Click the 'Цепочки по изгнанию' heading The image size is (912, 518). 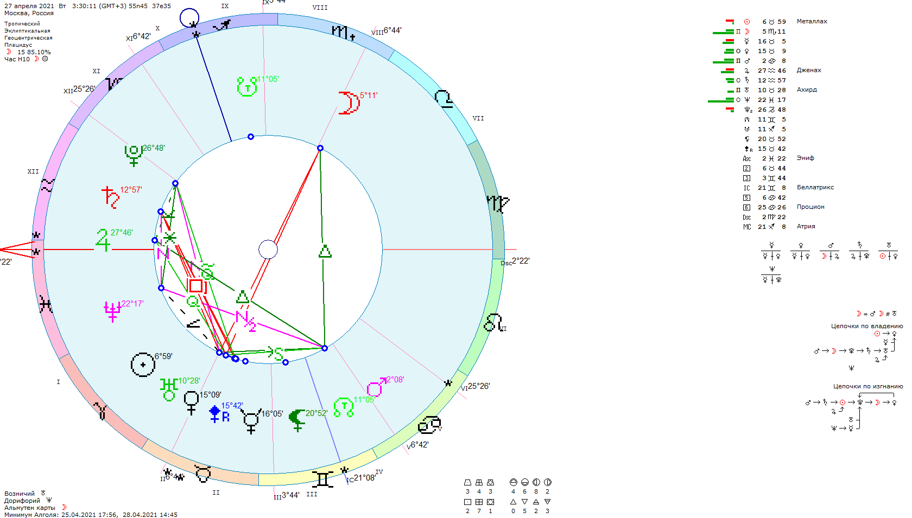pos(867,386)
